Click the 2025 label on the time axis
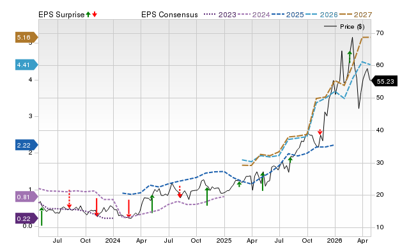The image size is (409, 244). [224, 240]
